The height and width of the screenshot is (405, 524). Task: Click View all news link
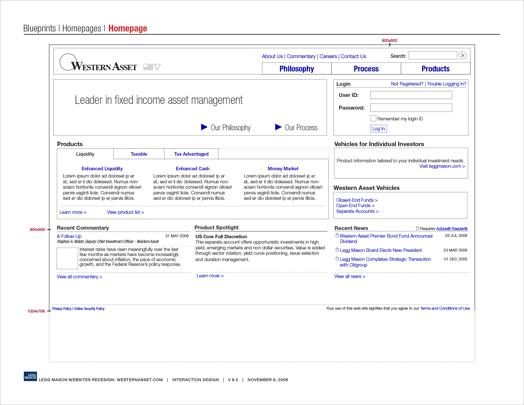pos(350,276)
